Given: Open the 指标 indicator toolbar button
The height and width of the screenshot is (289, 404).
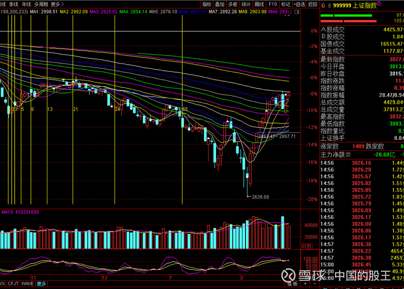Looking at the screenshot, I should [x=207, y=4].
